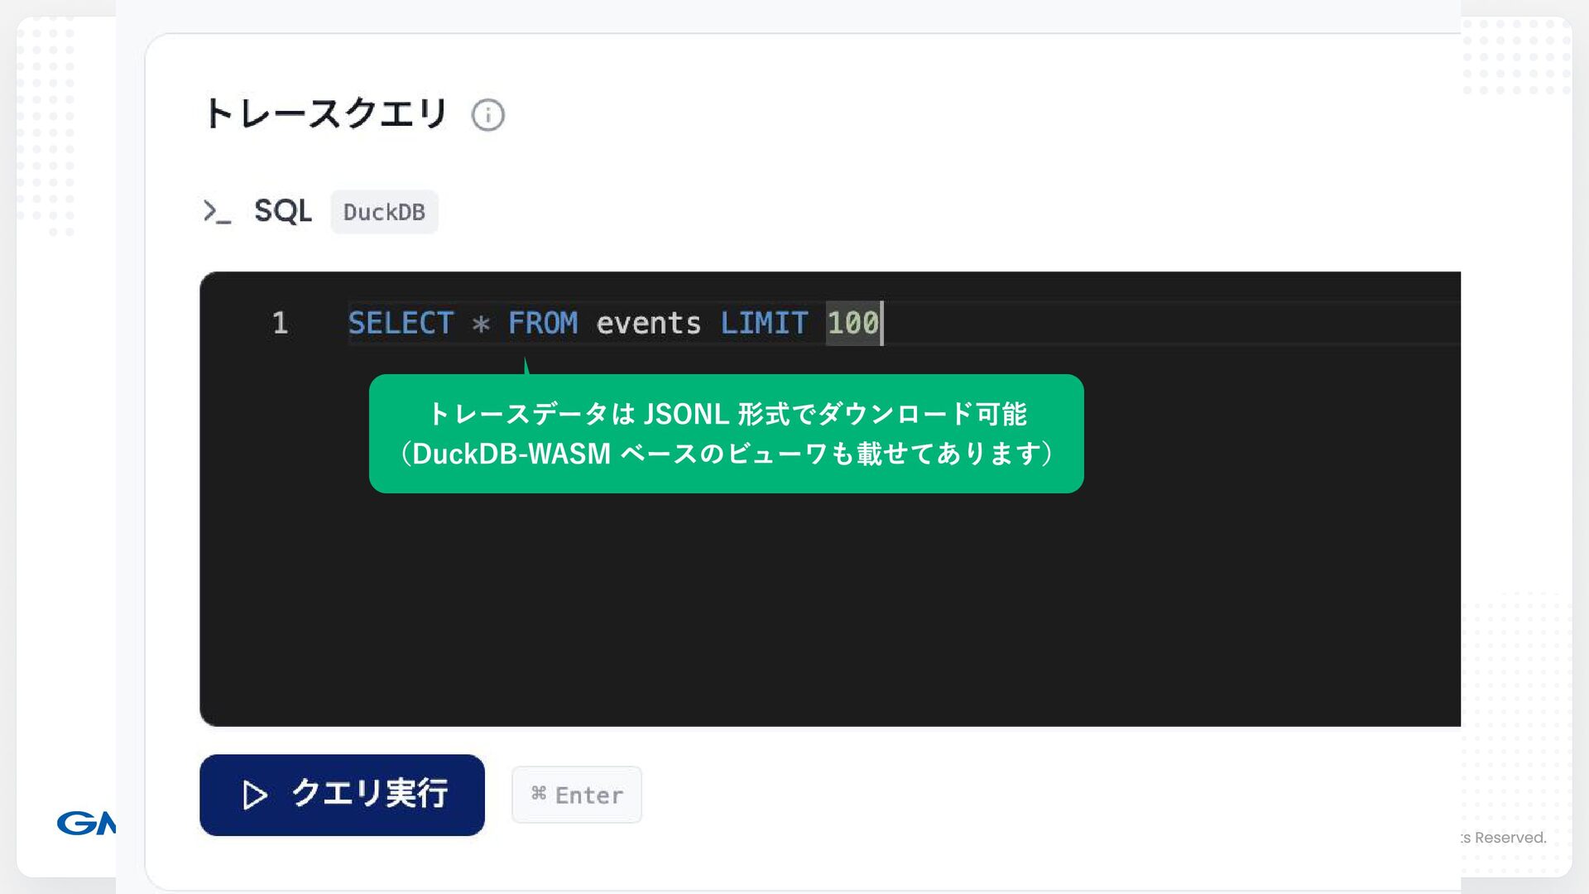
Task: Click the FROM keyword in the query
Action: [x=543, y=323]
